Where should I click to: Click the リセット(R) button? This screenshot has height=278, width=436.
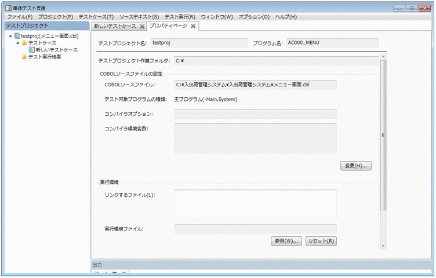point(321,241)
